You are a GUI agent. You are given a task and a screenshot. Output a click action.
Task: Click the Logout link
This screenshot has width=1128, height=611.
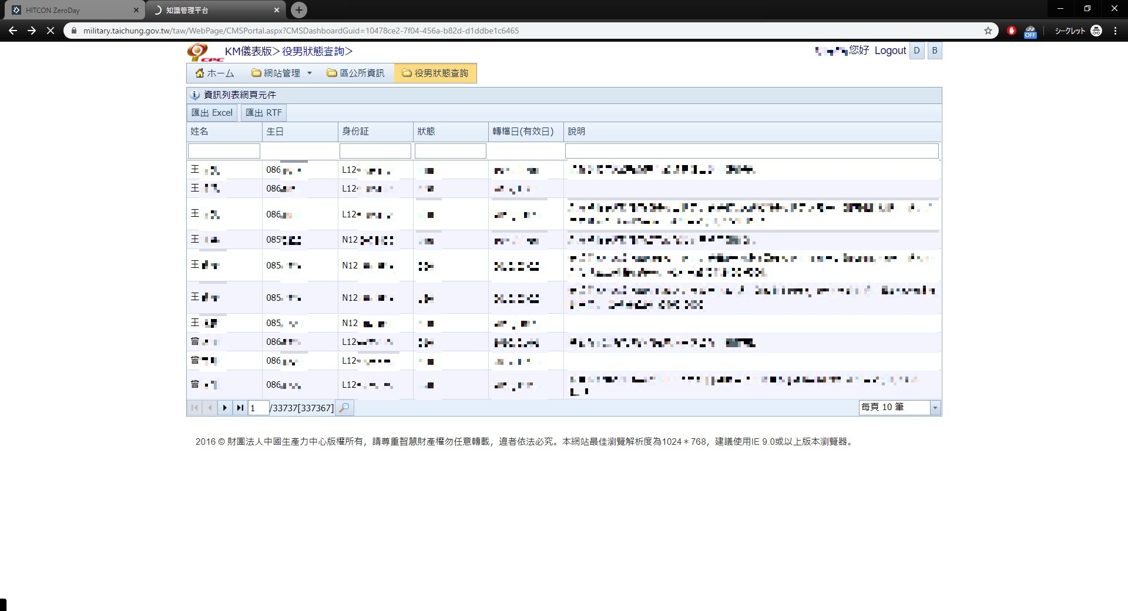pos(890,51)
